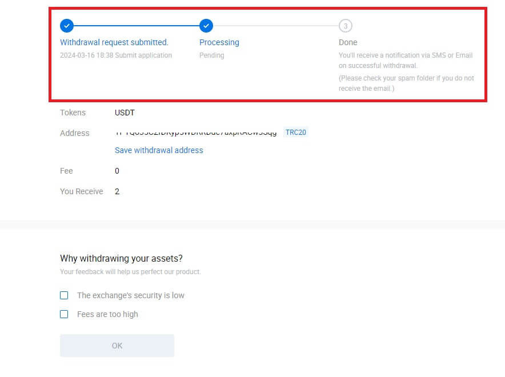Select the USDT token label

pyautogui.click(x=124, y=113)
